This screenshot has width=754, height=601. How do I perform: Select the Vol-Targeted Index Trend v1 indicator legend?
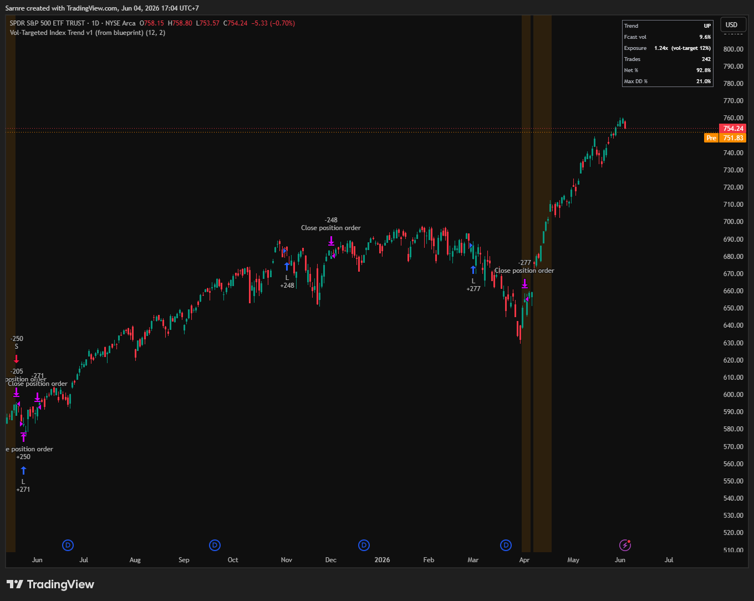88,33
